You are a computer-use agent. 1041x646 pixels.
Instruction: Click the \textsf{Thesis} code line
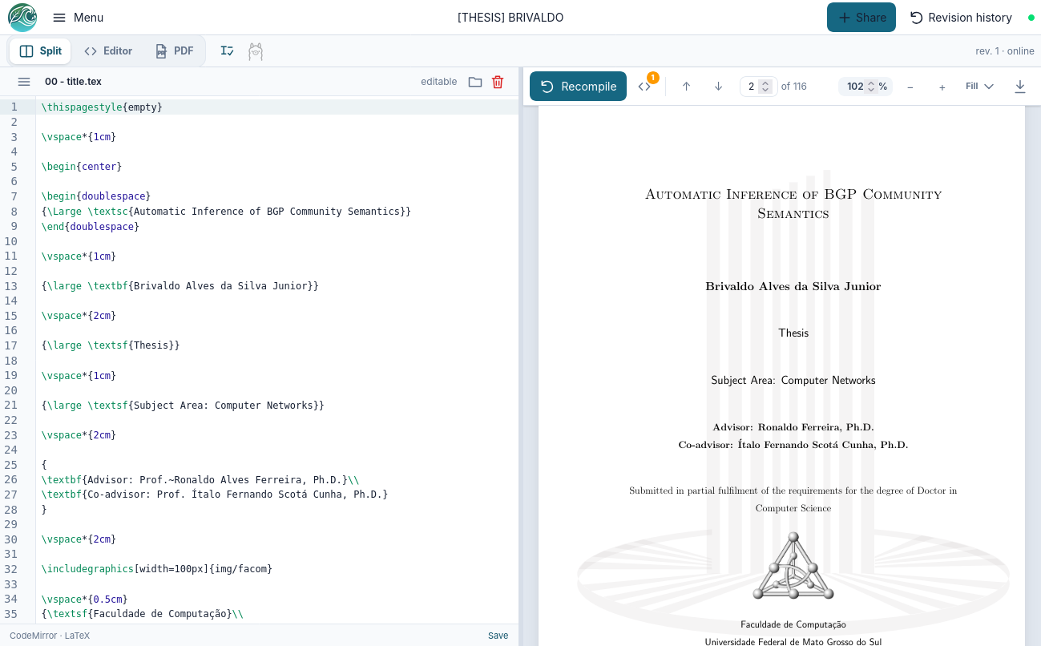pos(111,345)
